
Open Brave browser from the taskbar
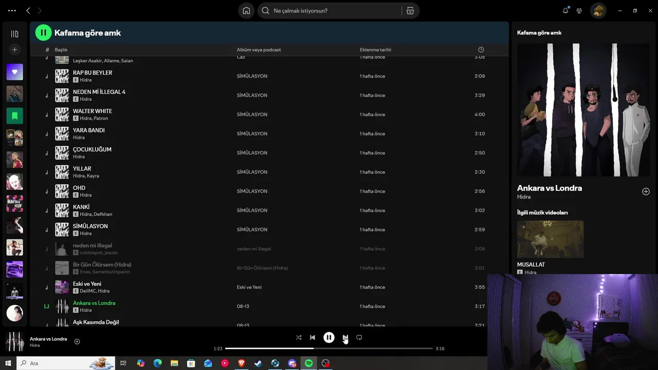242,363
